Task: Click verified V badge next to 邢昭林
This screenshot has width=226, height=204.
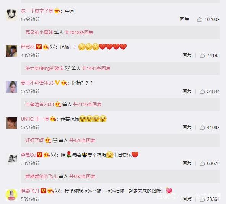Action: pos(39,47)
